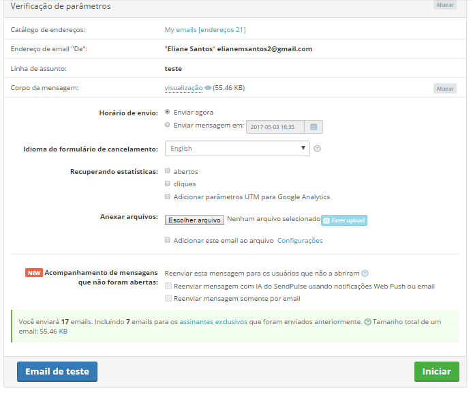Viewport: 473px width, 395px height.
Task: Check Reenviar mensagem somente por email
Action: click(x=168, y=298)
